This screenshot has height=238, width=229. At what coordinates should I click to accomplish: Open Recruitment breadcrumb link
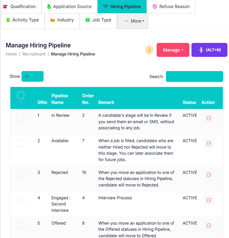[x=34, y=54]
